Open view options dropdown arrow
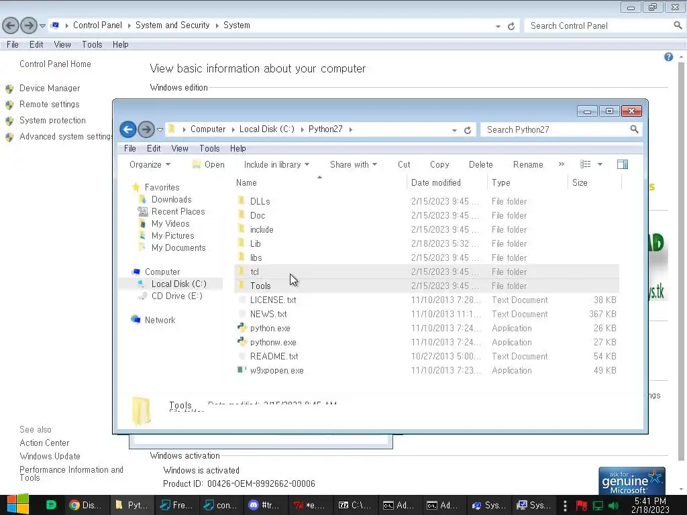The height and width of the screenshot is (515, 687). pyautogui.click(x=600, y=164)
